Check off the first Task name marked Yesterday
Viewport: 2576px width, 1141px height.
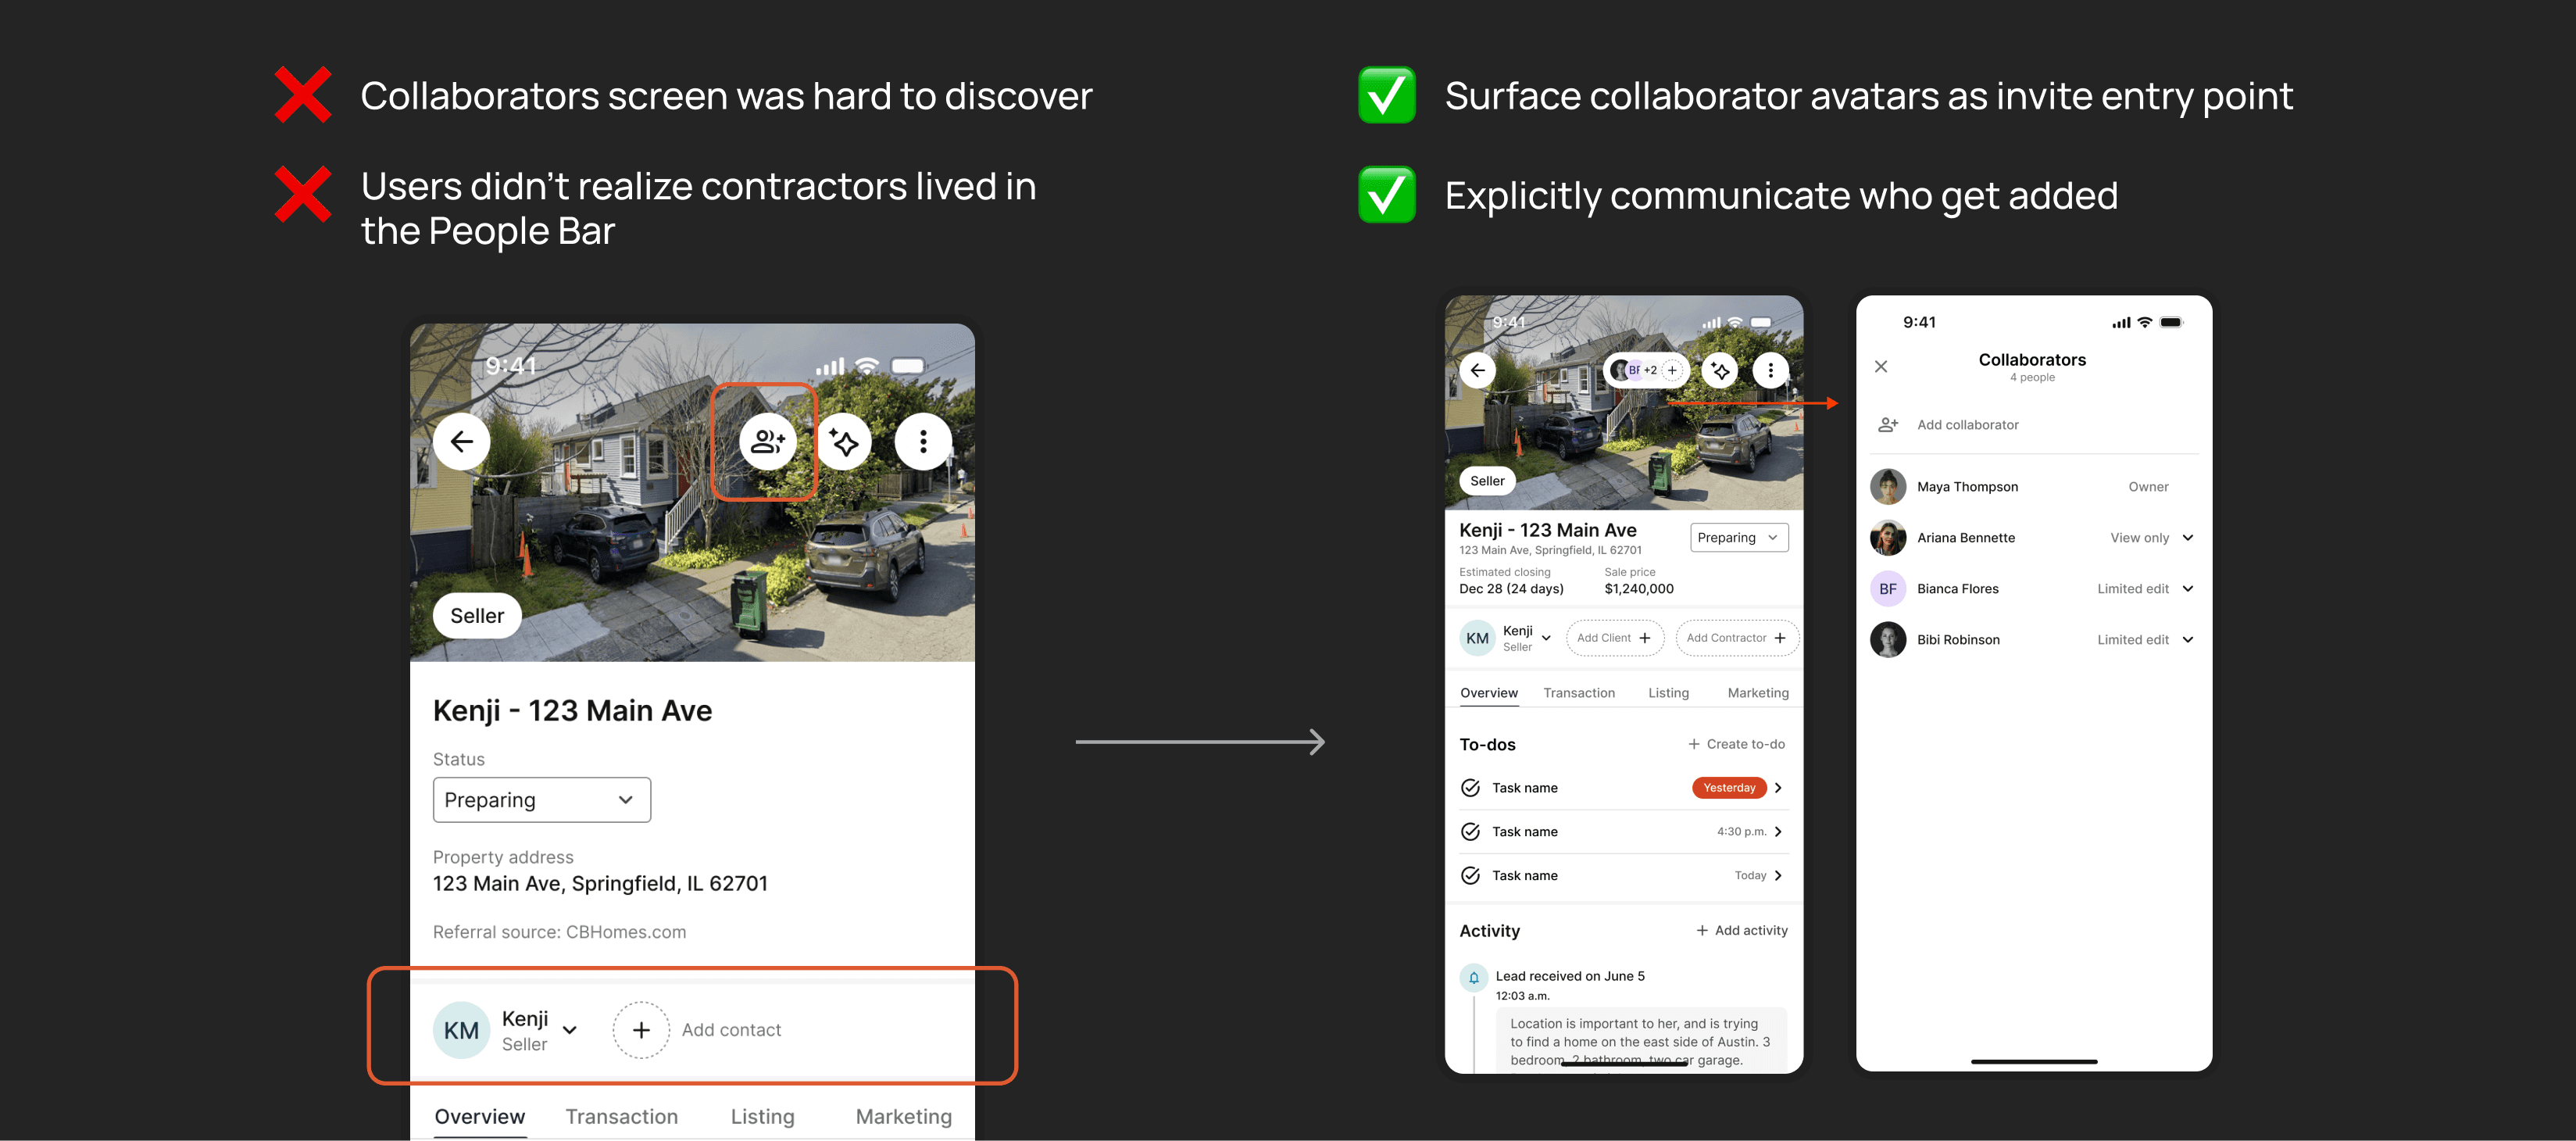(1470, 788)
